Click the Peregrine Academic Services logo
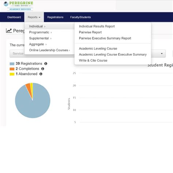This screenshot has height=173, width=173. tap(18, 6)
